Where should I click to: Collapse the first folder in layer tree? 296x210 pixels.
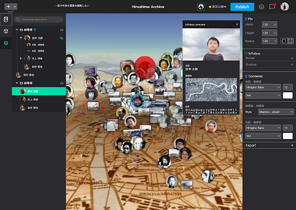pyautogui.click(x=17, y=30)
